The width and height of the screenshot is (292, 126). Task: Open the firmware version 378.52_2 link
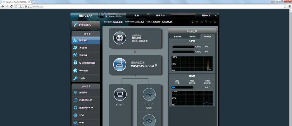point(140,22)
